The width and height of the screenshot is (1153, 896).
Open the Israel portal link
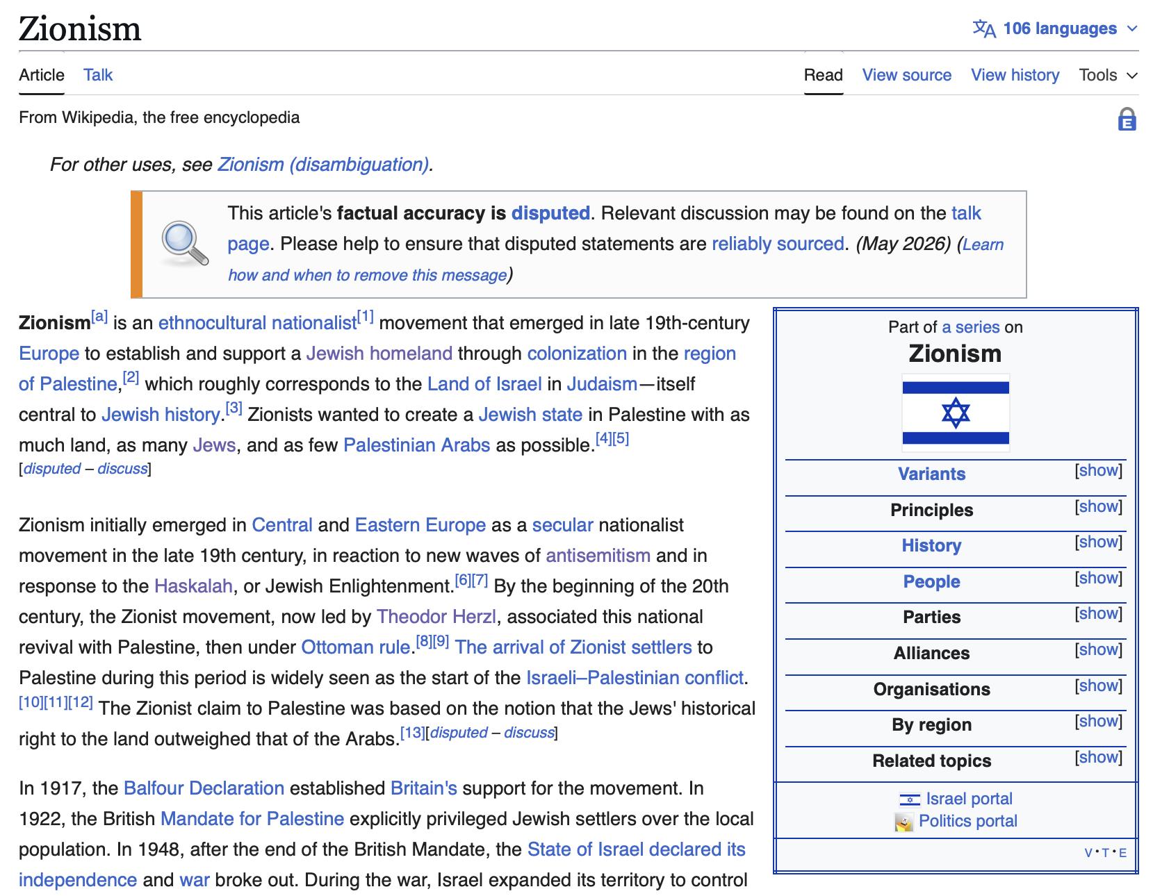tap(969, 799)
